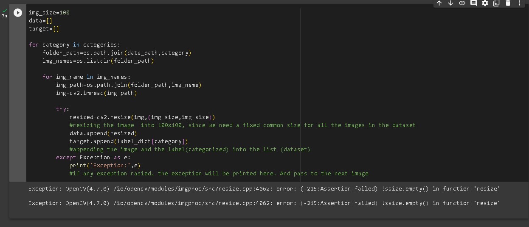This screenshot has height=227, width=529.
Task: Add a comment to this cell
Action: tap(473, 3)
